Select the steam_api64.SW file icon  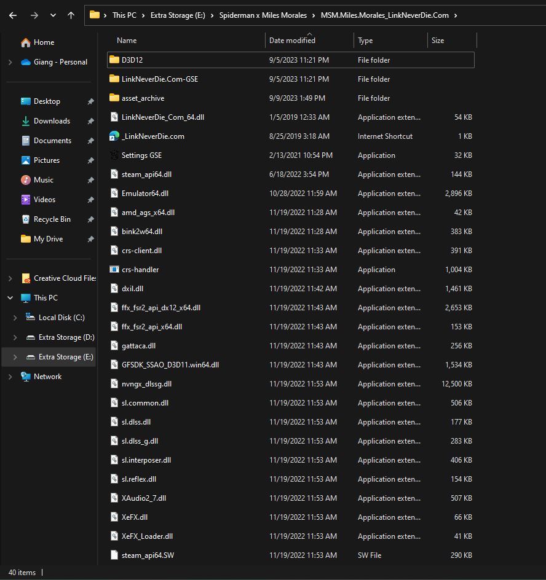[114, 555]
